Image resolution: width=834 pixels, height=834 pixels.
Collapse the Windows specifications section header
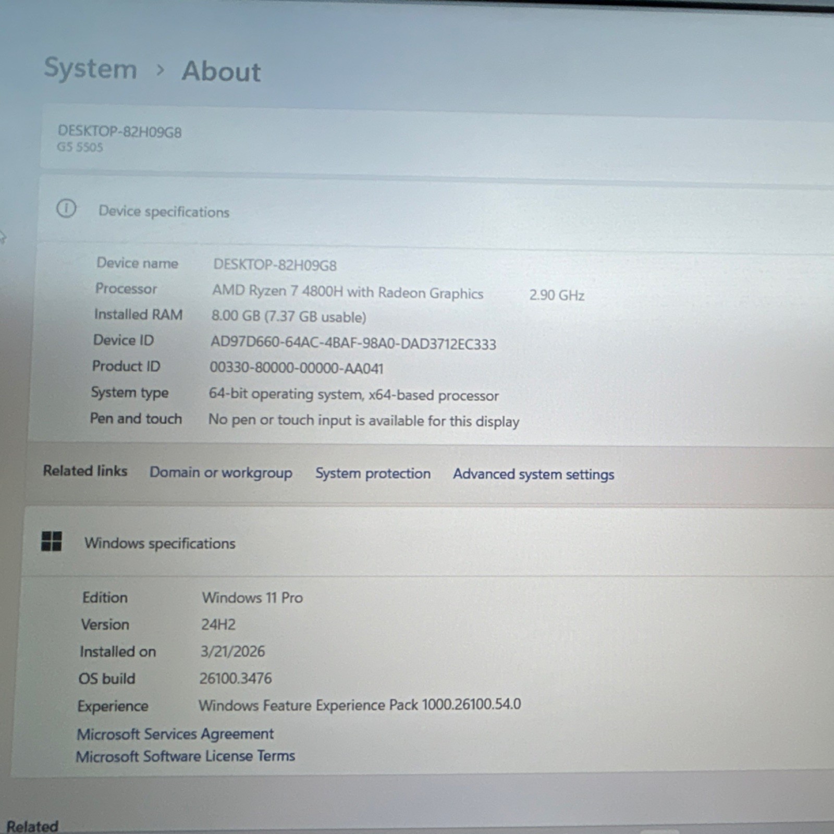(427, 542)
